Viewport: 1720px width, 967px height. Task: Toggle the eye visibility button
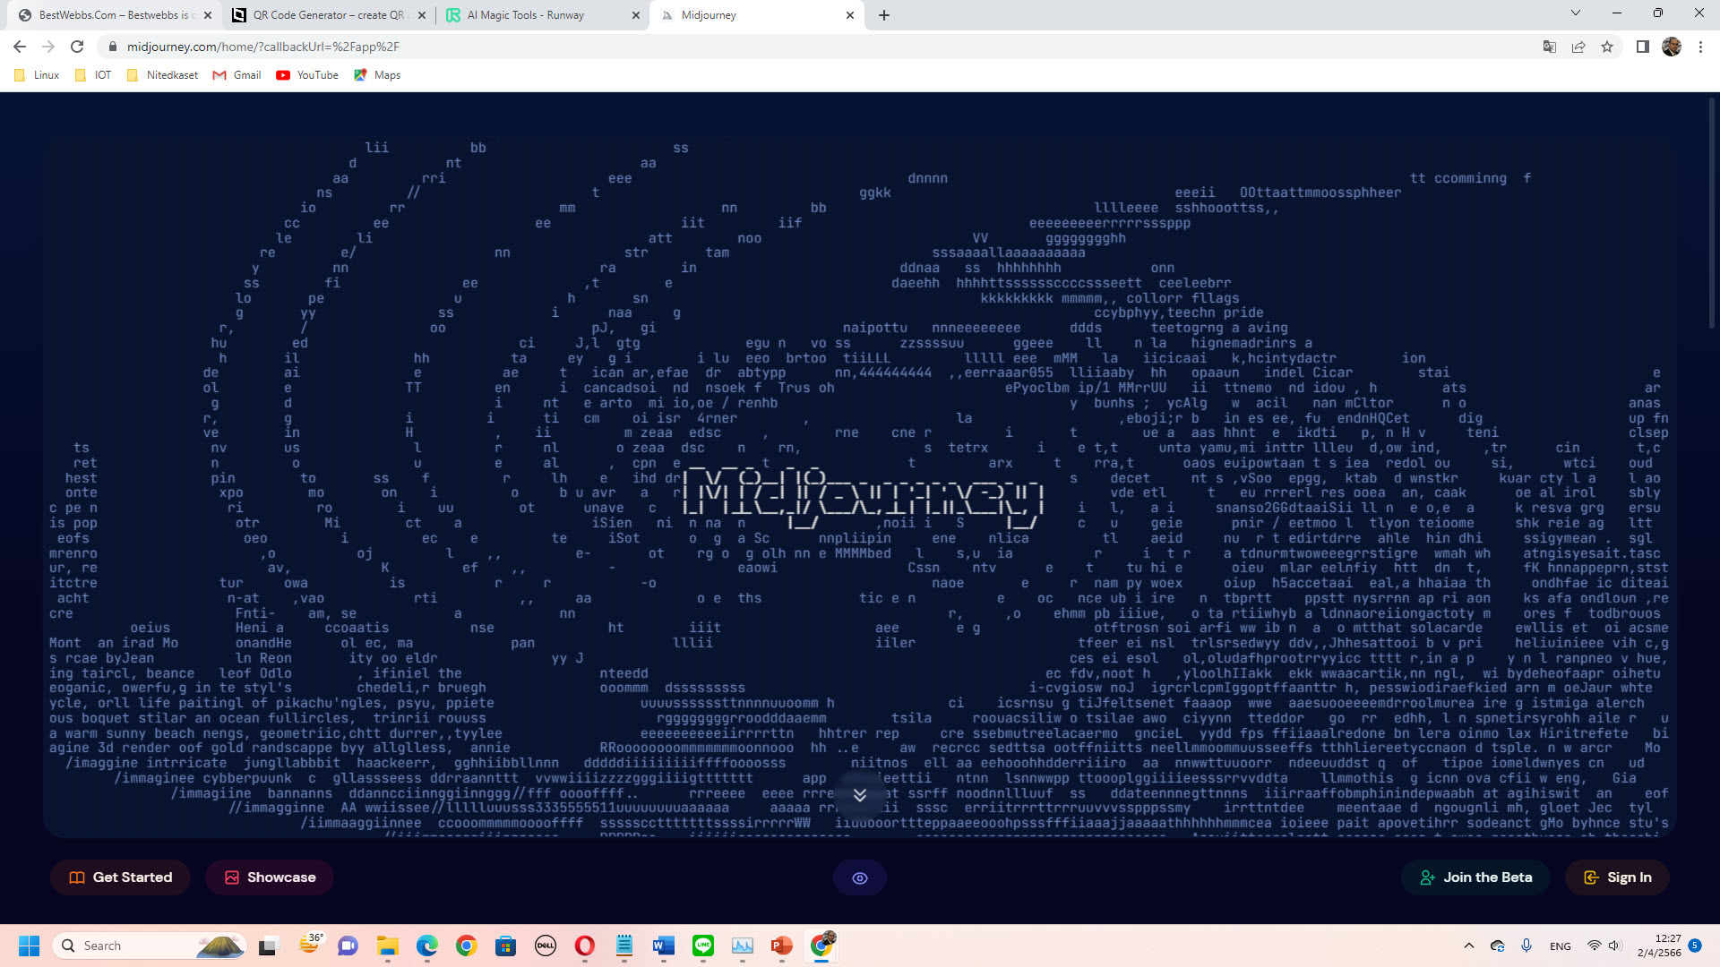(x=860, y=877)
